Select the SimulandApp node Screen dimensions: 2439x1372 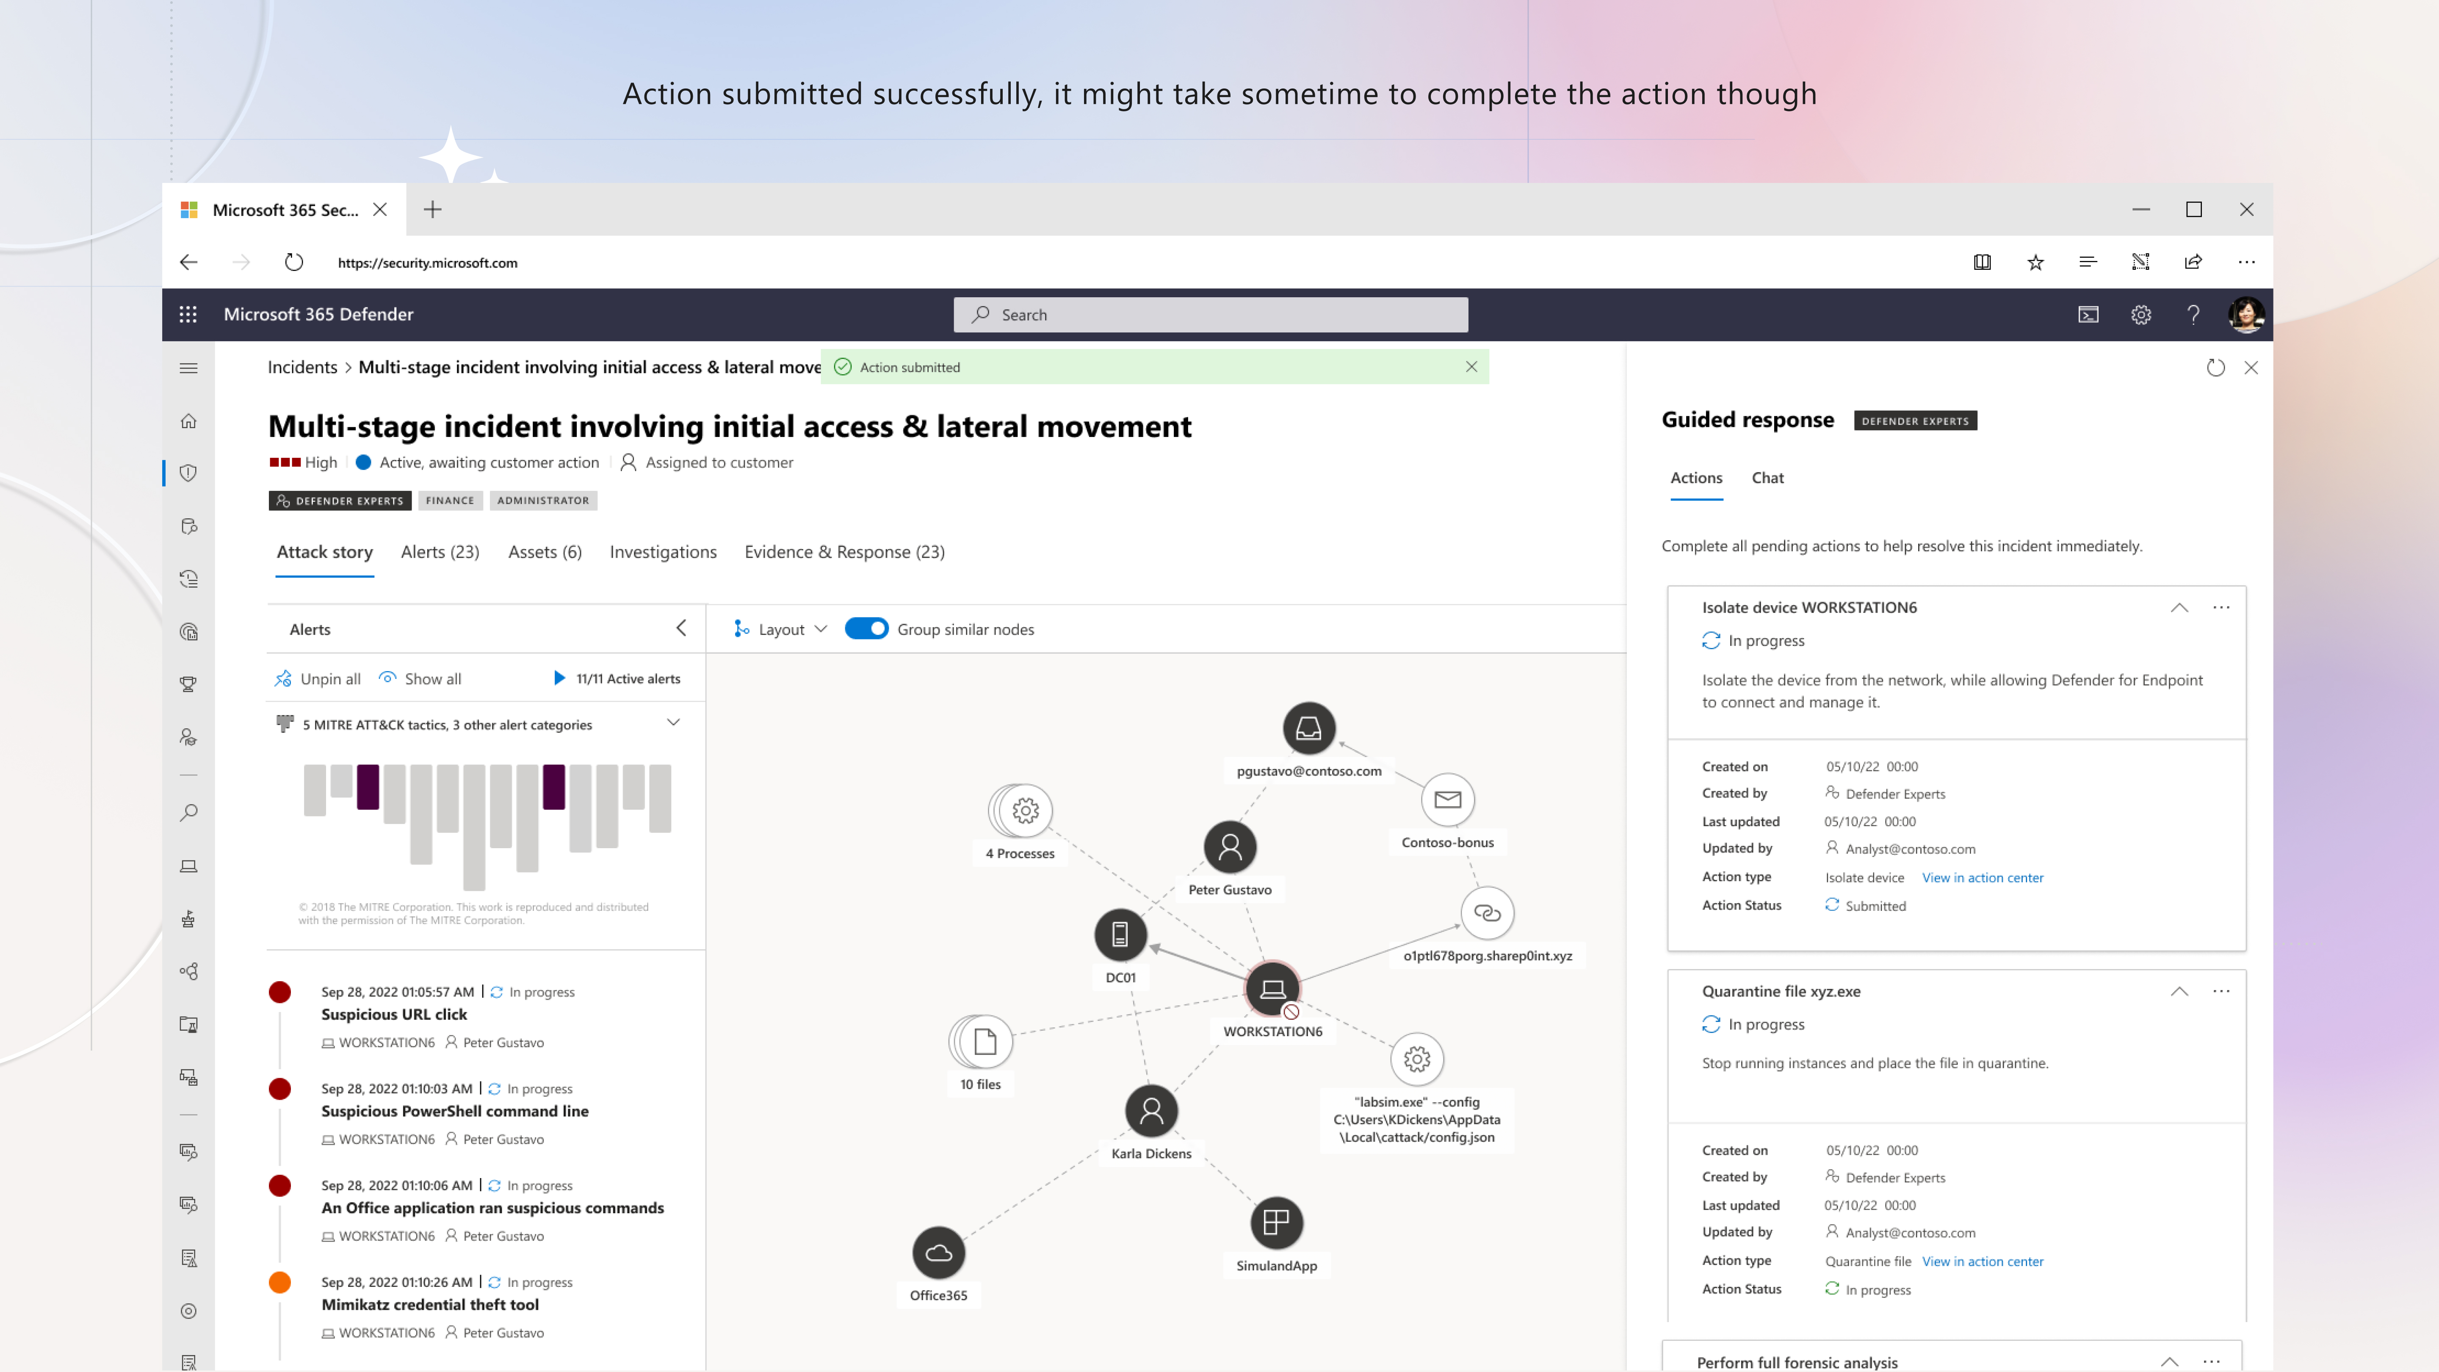(x=1276, y=1223)
